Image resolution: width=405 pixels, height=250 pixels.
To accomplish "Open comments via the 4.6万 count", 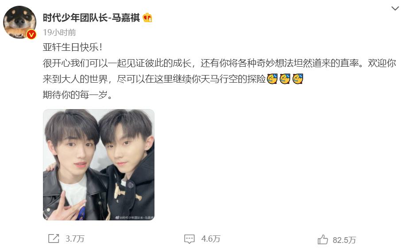I will pyautogui.click(x=211, y=239).
